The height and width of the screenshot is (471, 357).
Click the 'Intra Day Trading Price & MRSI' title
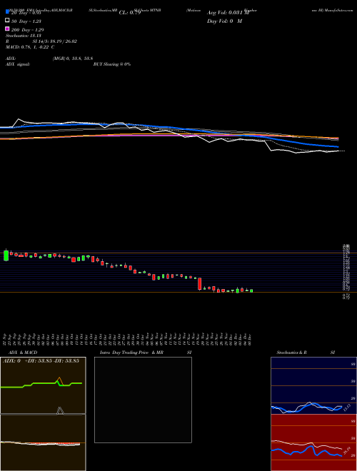[146, 353]
